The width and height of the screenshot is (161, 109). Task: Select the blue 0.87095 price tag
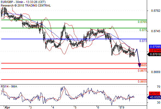pyautogui.click(x=155, y=47)
